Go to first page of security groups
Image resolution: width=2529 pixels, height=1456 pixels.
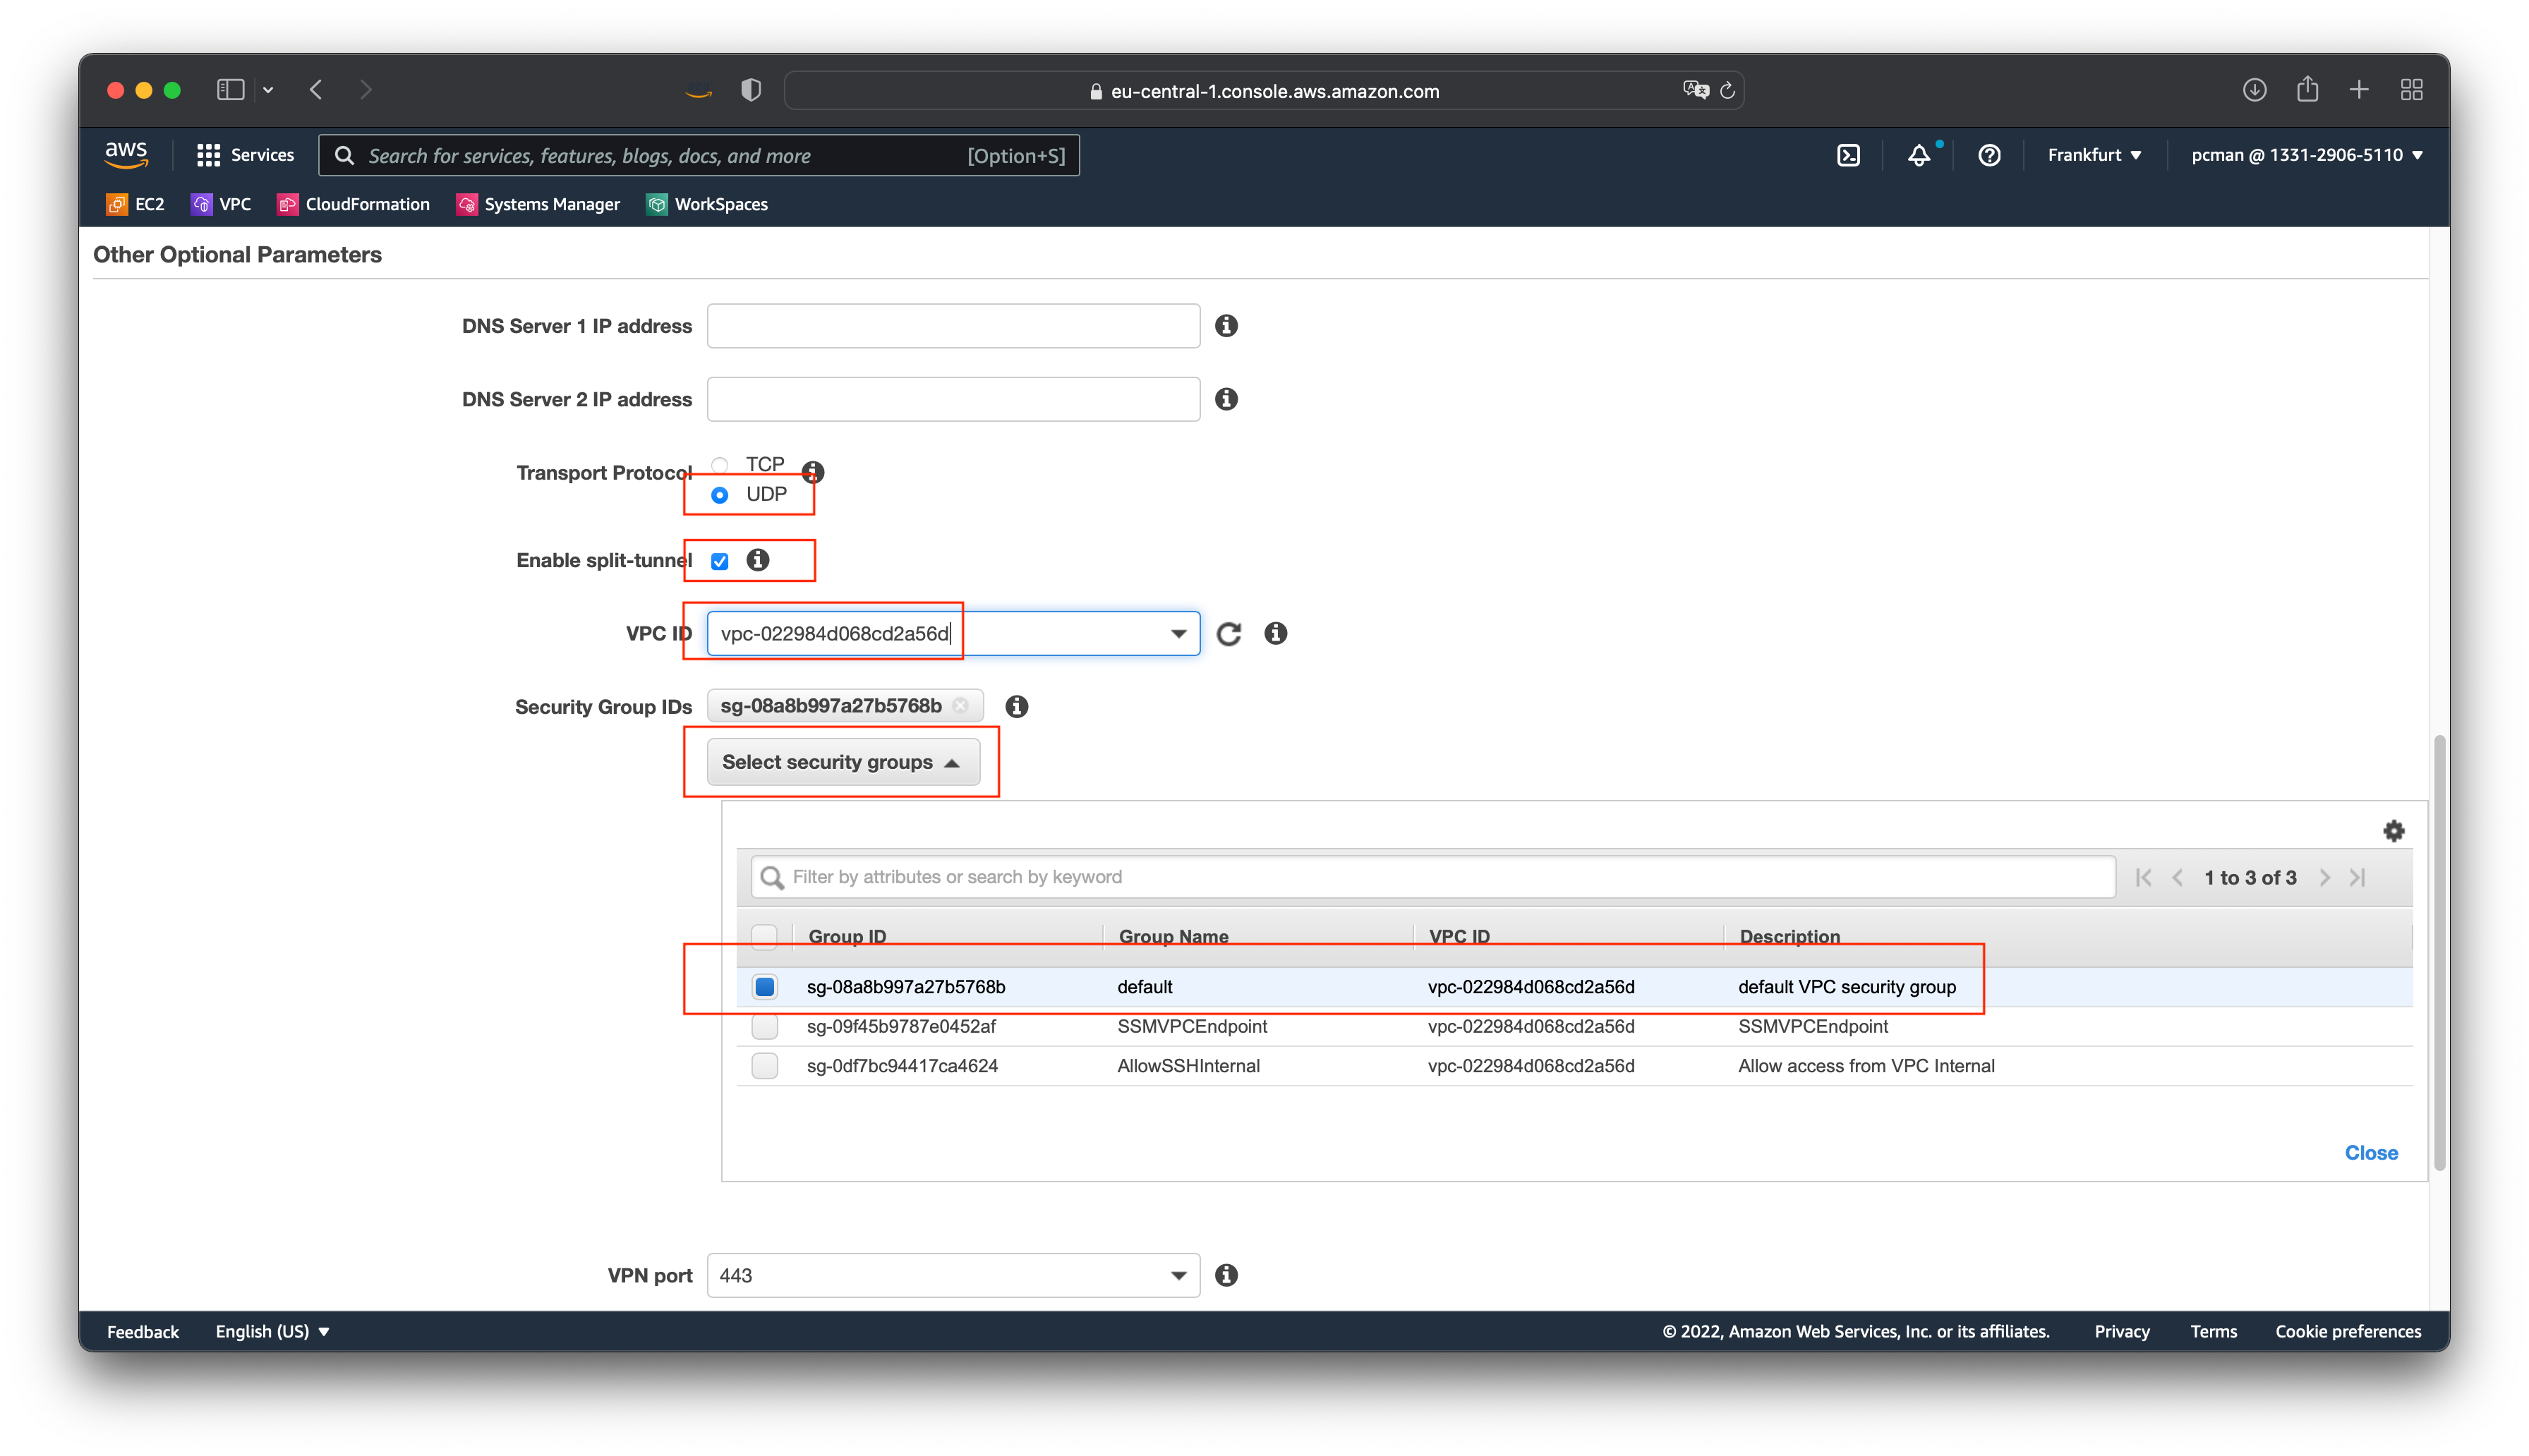[2143, 877]
